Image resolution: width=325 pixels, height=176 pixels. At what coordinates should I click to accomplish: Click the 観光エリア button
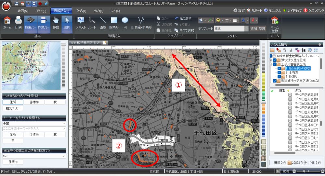[13, 108]
